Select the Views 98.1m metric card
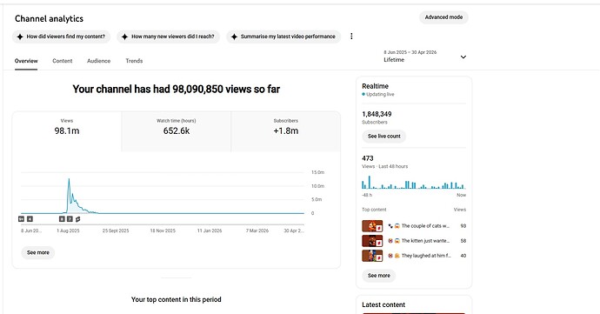600x314 pixels. pyautogui.click(x=67, y=131)
